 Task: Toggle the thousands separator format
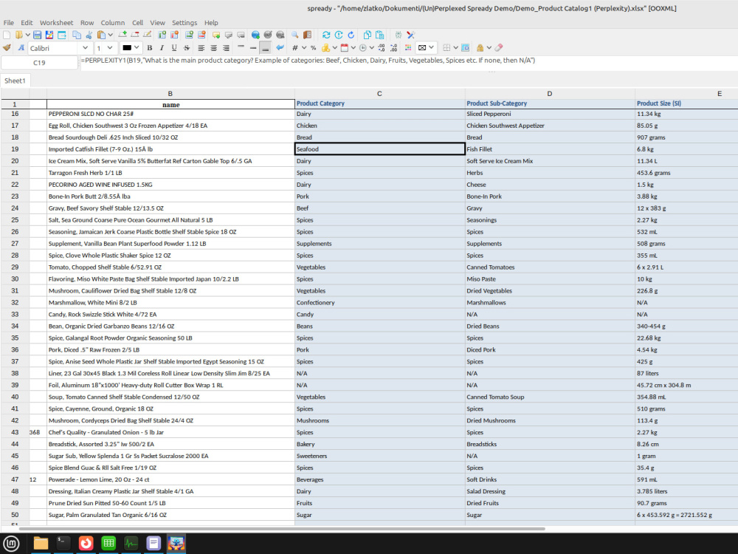(x=294, y=48)
